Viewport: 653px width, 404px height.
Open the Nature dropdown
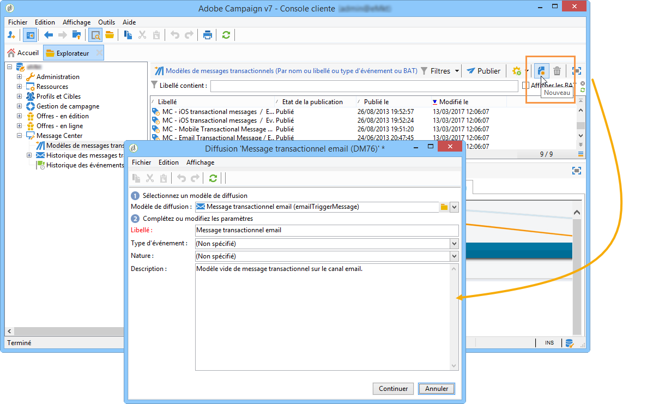[455, 256]
